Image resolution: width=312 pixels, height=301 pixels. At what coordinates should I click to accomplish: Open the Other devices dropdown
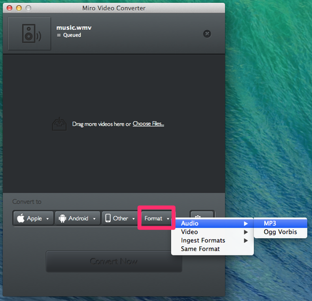click(120, 218)
